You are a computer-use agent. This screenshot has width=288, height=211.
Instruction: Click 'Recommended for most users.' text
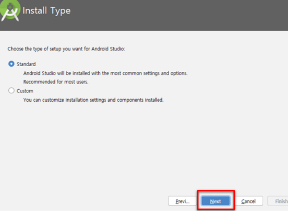[x=56, y=82]
